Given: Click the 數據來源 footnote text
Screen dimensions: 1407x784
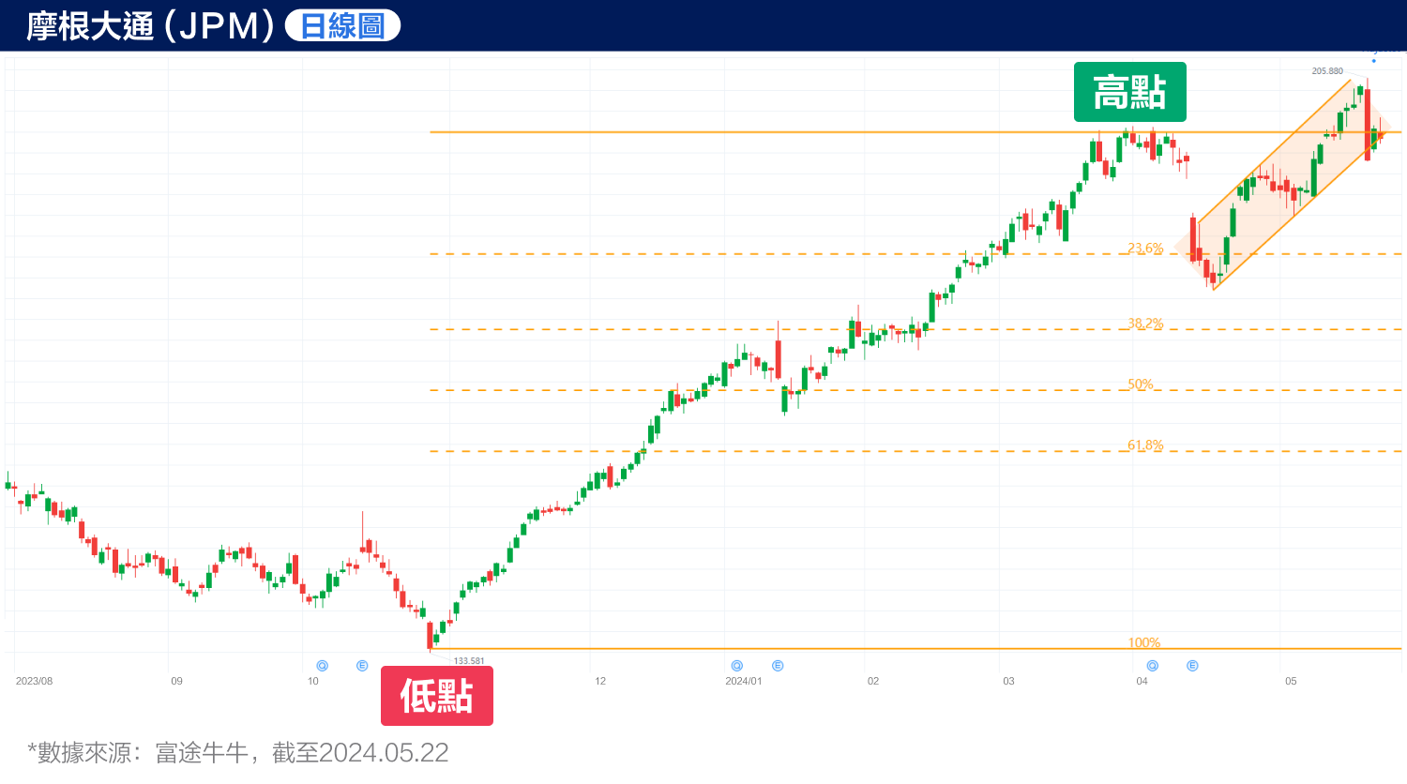Looking at the screenshot, I should [x=237, y=752].
